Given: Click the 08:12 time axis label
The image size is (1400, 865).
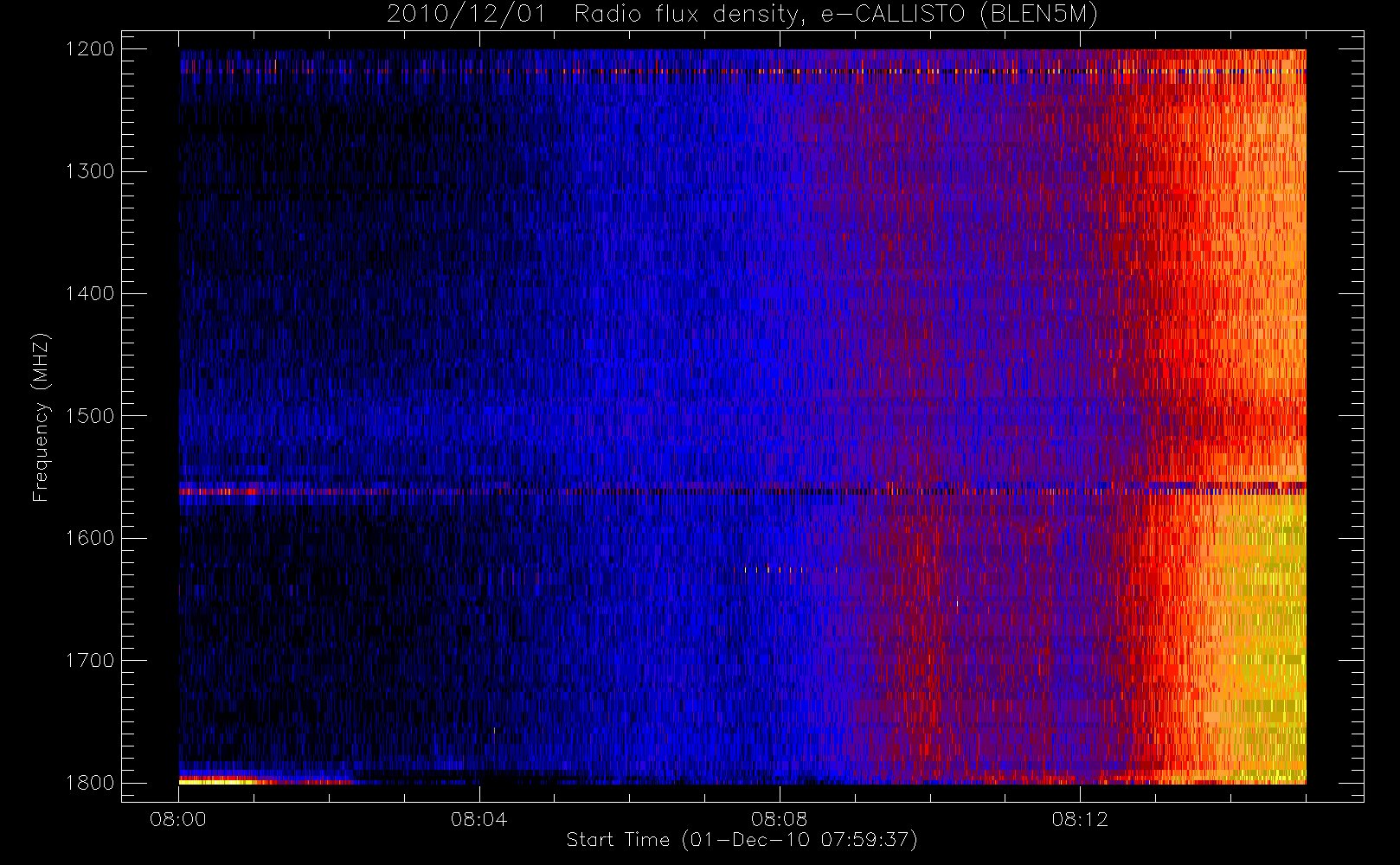Looking at the screenshot, I should tap(1080, 819).
